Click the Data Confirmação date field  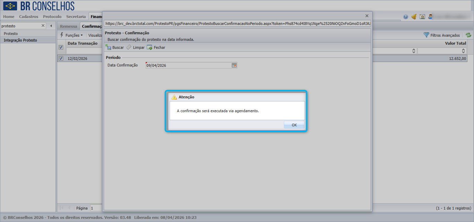(188, 65)
